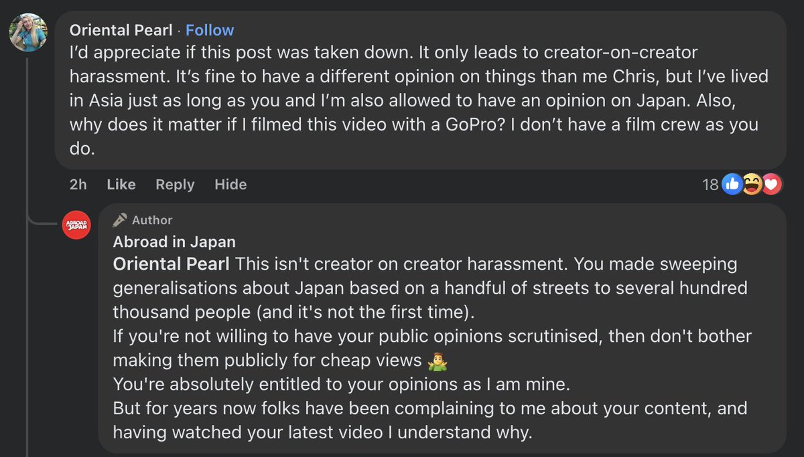The height and width of the screenshot is (457, 804).
Task: Like Oriental Pearl's comment
Action: tap(121, 185)
